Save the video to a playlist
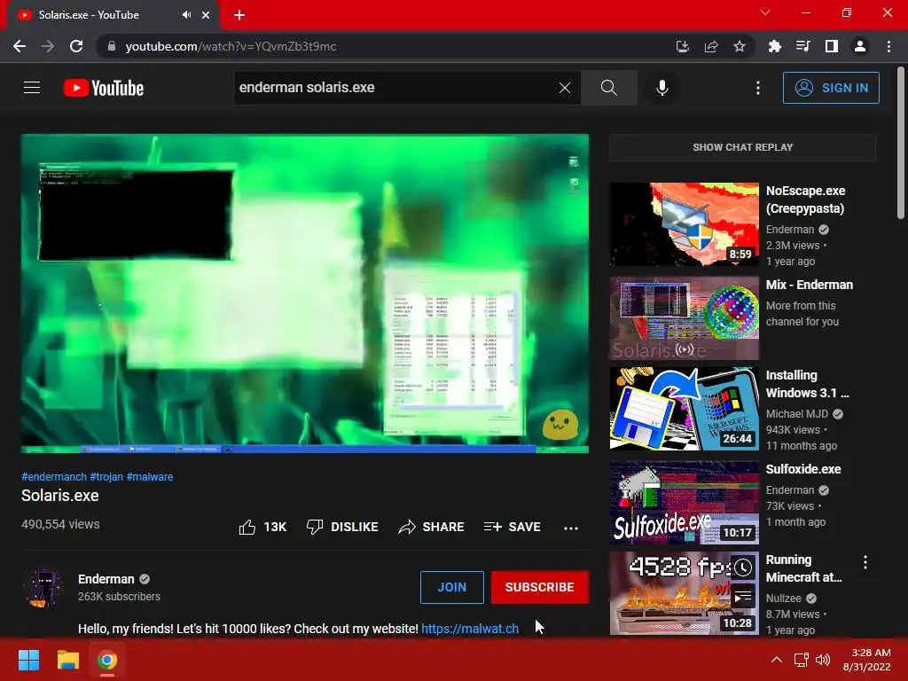 [512, 527]
